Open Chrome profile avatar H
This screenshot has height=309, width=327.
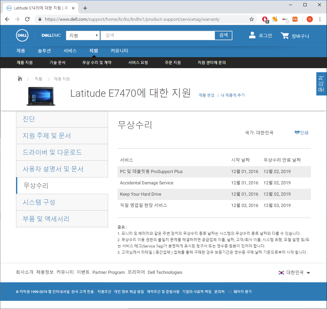pos(309,19)
